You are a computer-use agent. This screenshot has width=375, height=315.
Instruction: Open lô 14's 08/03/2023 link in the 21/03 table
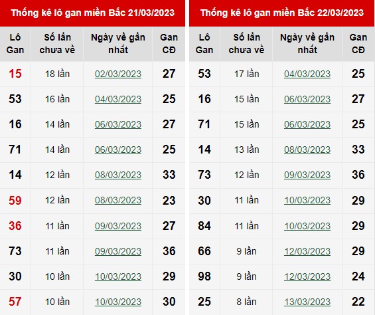pyautogui.click(x=118, y=175)
